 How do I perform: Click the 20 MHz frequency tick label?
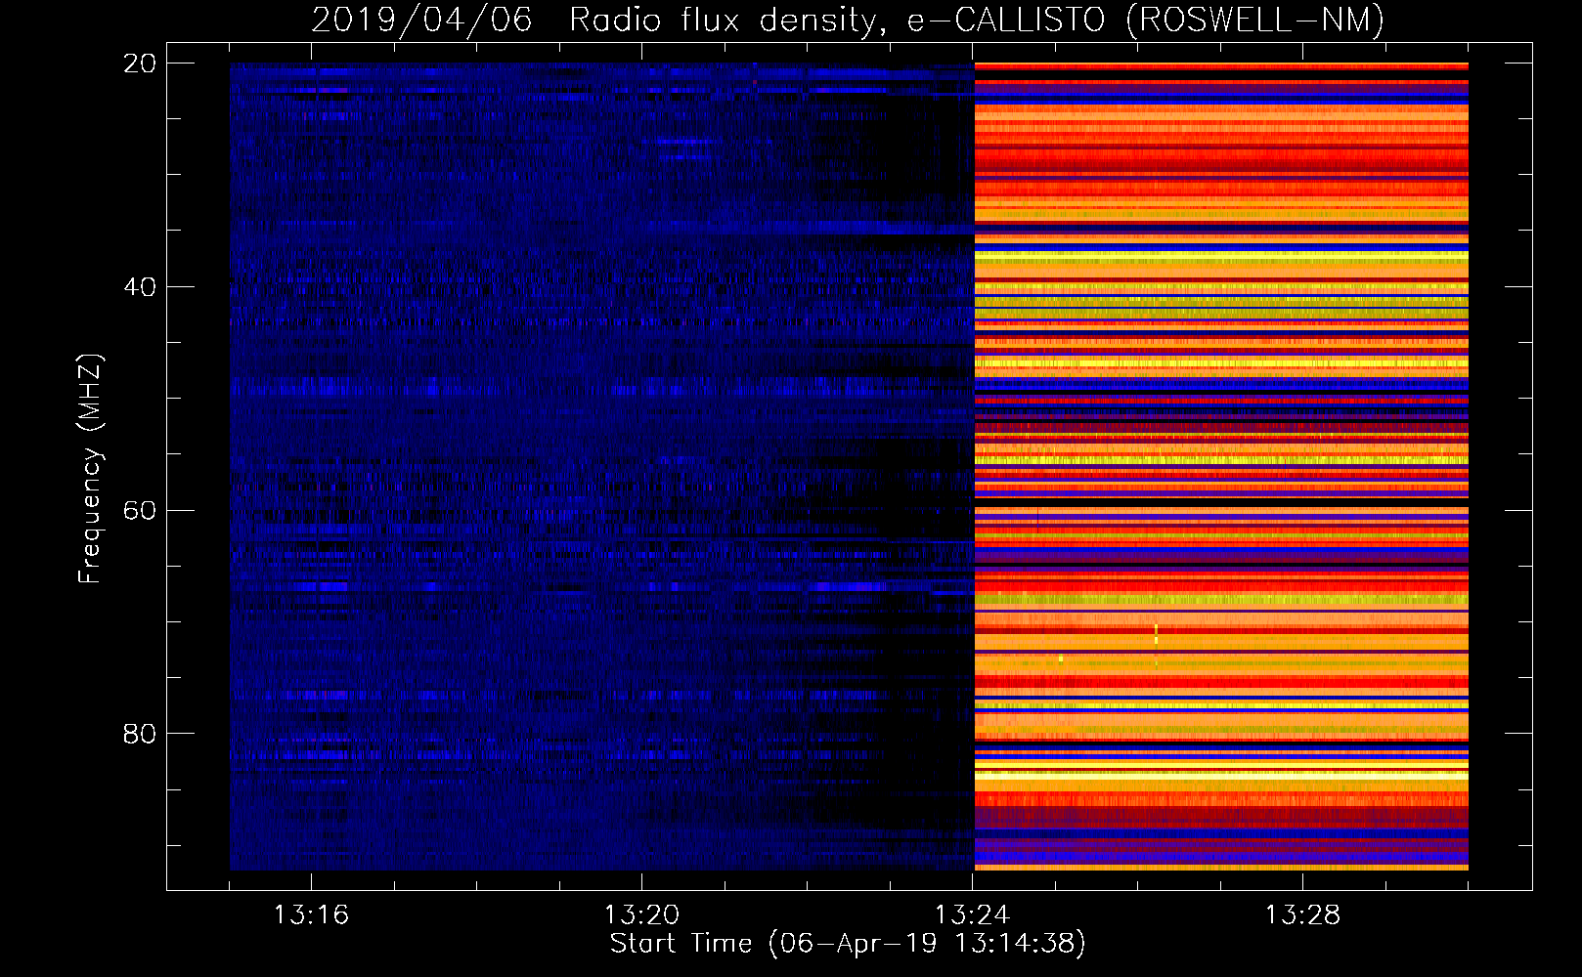140,64
